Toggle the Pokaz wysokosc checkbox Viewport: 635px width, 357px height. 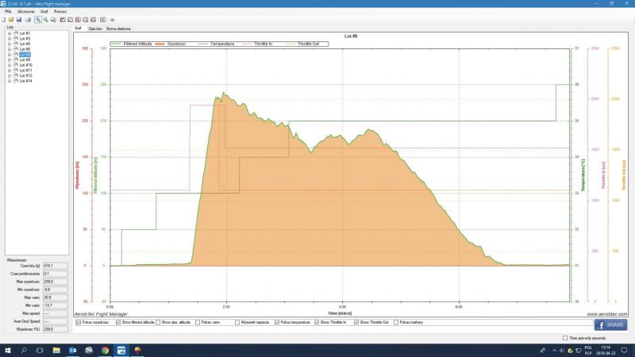pos(77,322)
